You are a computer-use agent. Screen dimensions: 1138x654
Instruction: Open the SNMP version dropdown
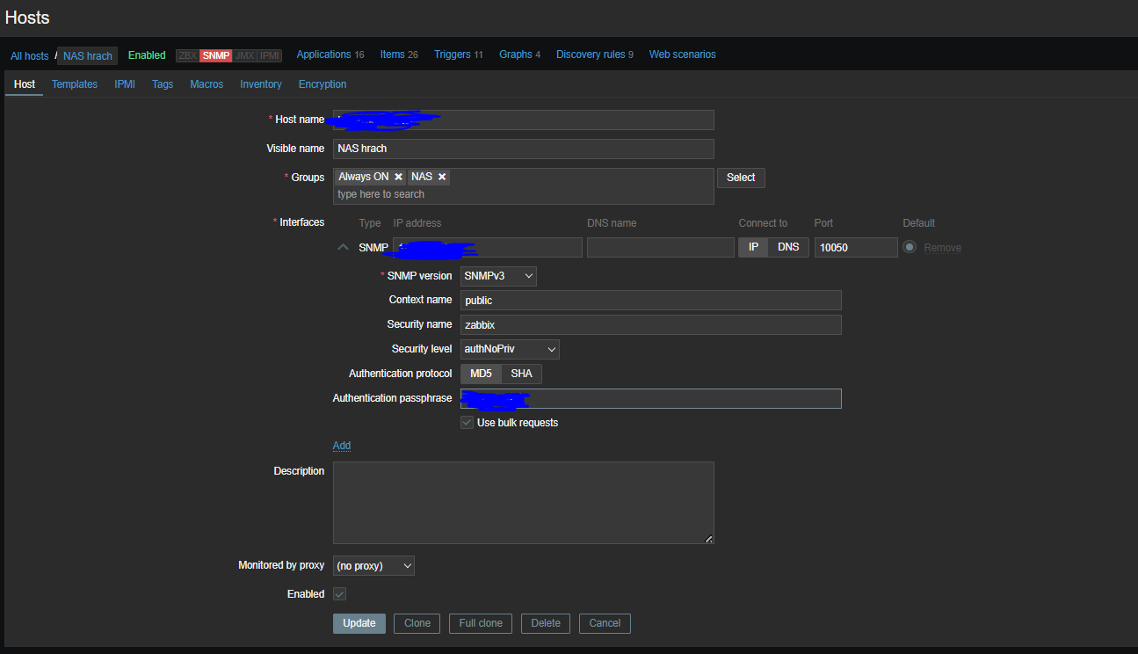pos(498,276)
